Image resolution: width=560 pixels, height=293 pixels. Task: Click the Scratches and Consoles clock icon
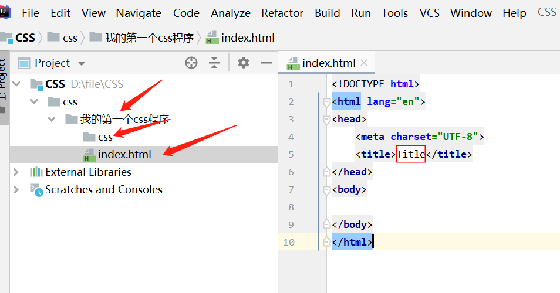[x=36, y=190]
